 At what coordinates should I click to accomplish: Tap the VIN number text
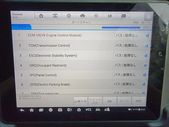[x=30, y=96]
